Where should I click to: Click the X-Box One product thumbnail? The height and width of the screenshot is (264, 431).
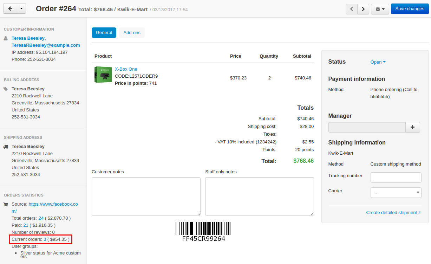tap(103, 75)
